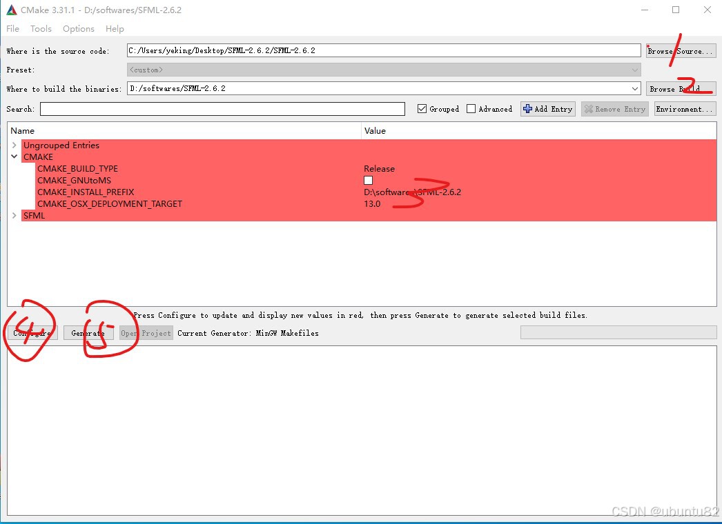This screenshot has width=722, height=524.
Task: Focus the Search input field
Action: tap(222, 109)
